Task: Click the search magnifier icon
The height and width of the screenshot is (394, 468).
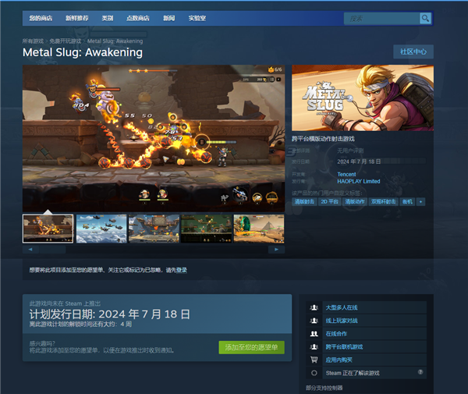Action: [425, 19]
